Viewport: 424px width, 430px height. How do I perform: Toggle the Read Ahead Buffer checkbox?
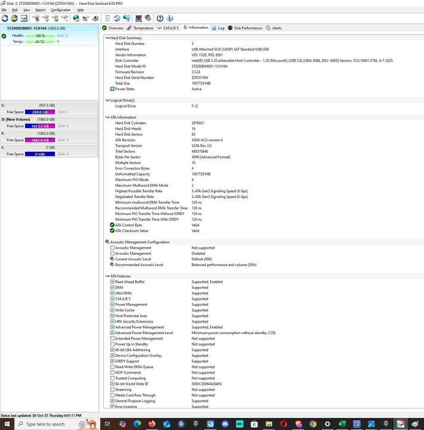[x=112, y=281]
